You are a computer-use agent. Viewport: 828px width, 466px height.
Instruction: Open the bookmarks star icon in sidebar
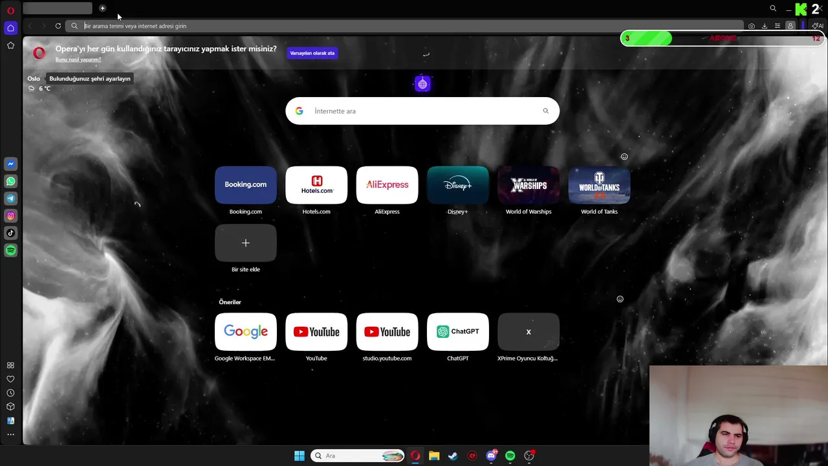click(x=10, y=45)
